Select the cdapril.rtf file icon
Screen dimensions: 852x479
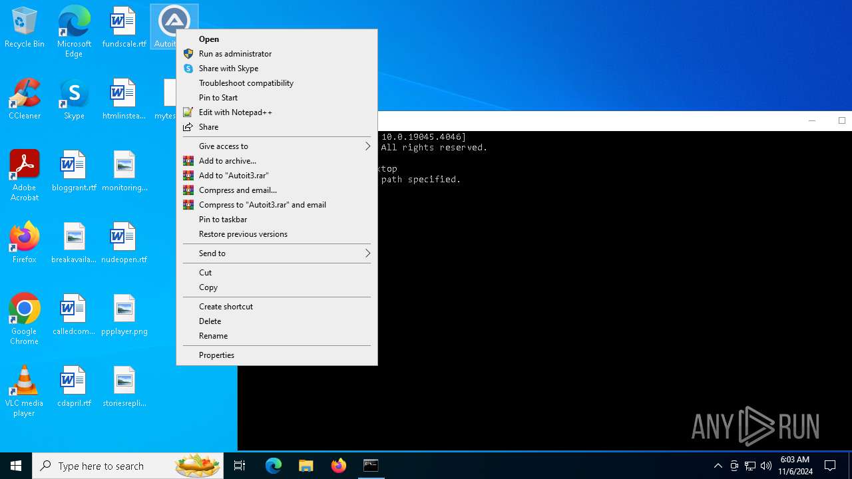tap(74, 387)
